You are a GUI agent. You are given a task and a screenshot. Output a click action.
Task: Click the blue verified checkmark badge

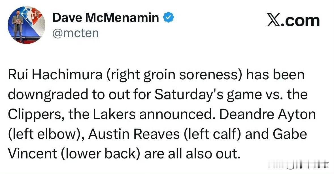(169, 18)
